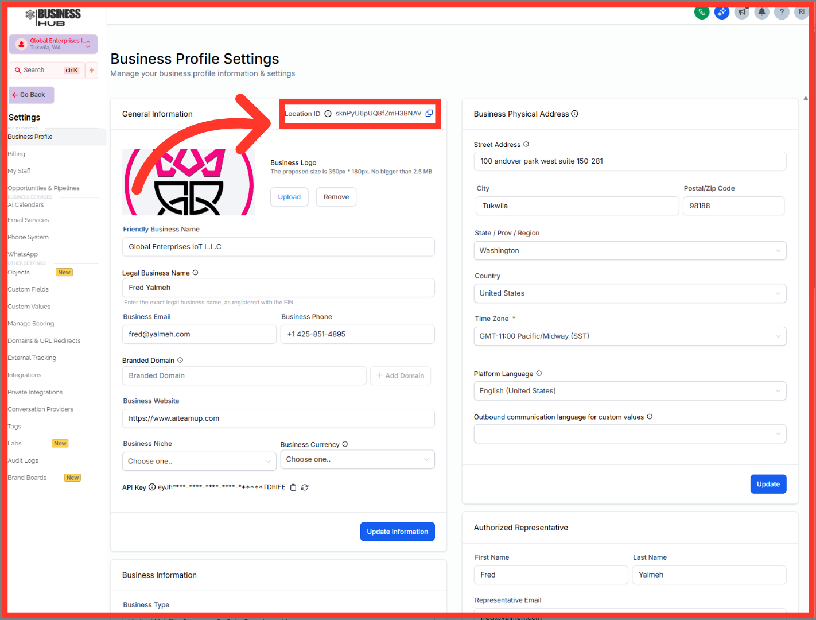Click info icon next to Branded Domain
The height and width of the screenshot is (620, 816).
tap(180, 360)
